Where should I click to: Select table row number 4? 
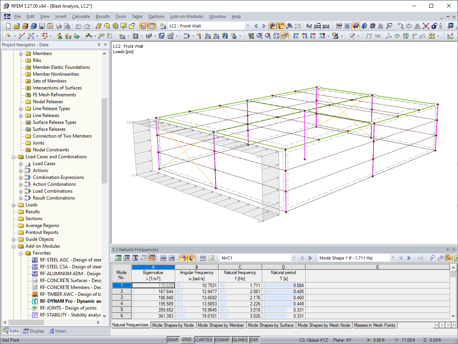tap(121, 303)
